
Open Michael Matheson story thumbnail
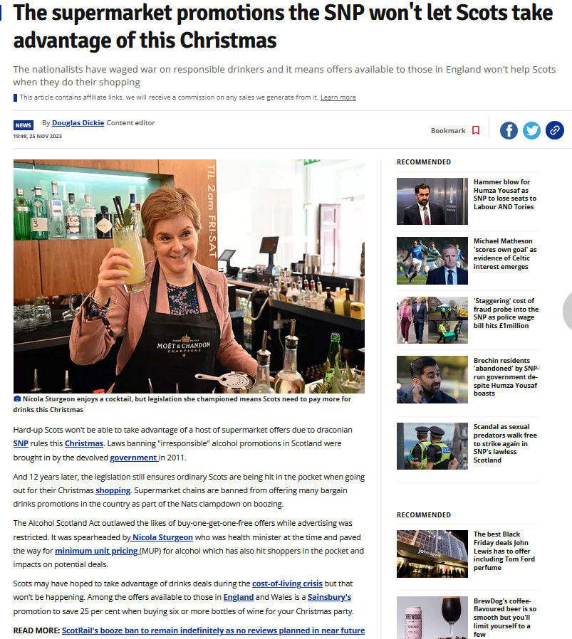tap(432, 261)
